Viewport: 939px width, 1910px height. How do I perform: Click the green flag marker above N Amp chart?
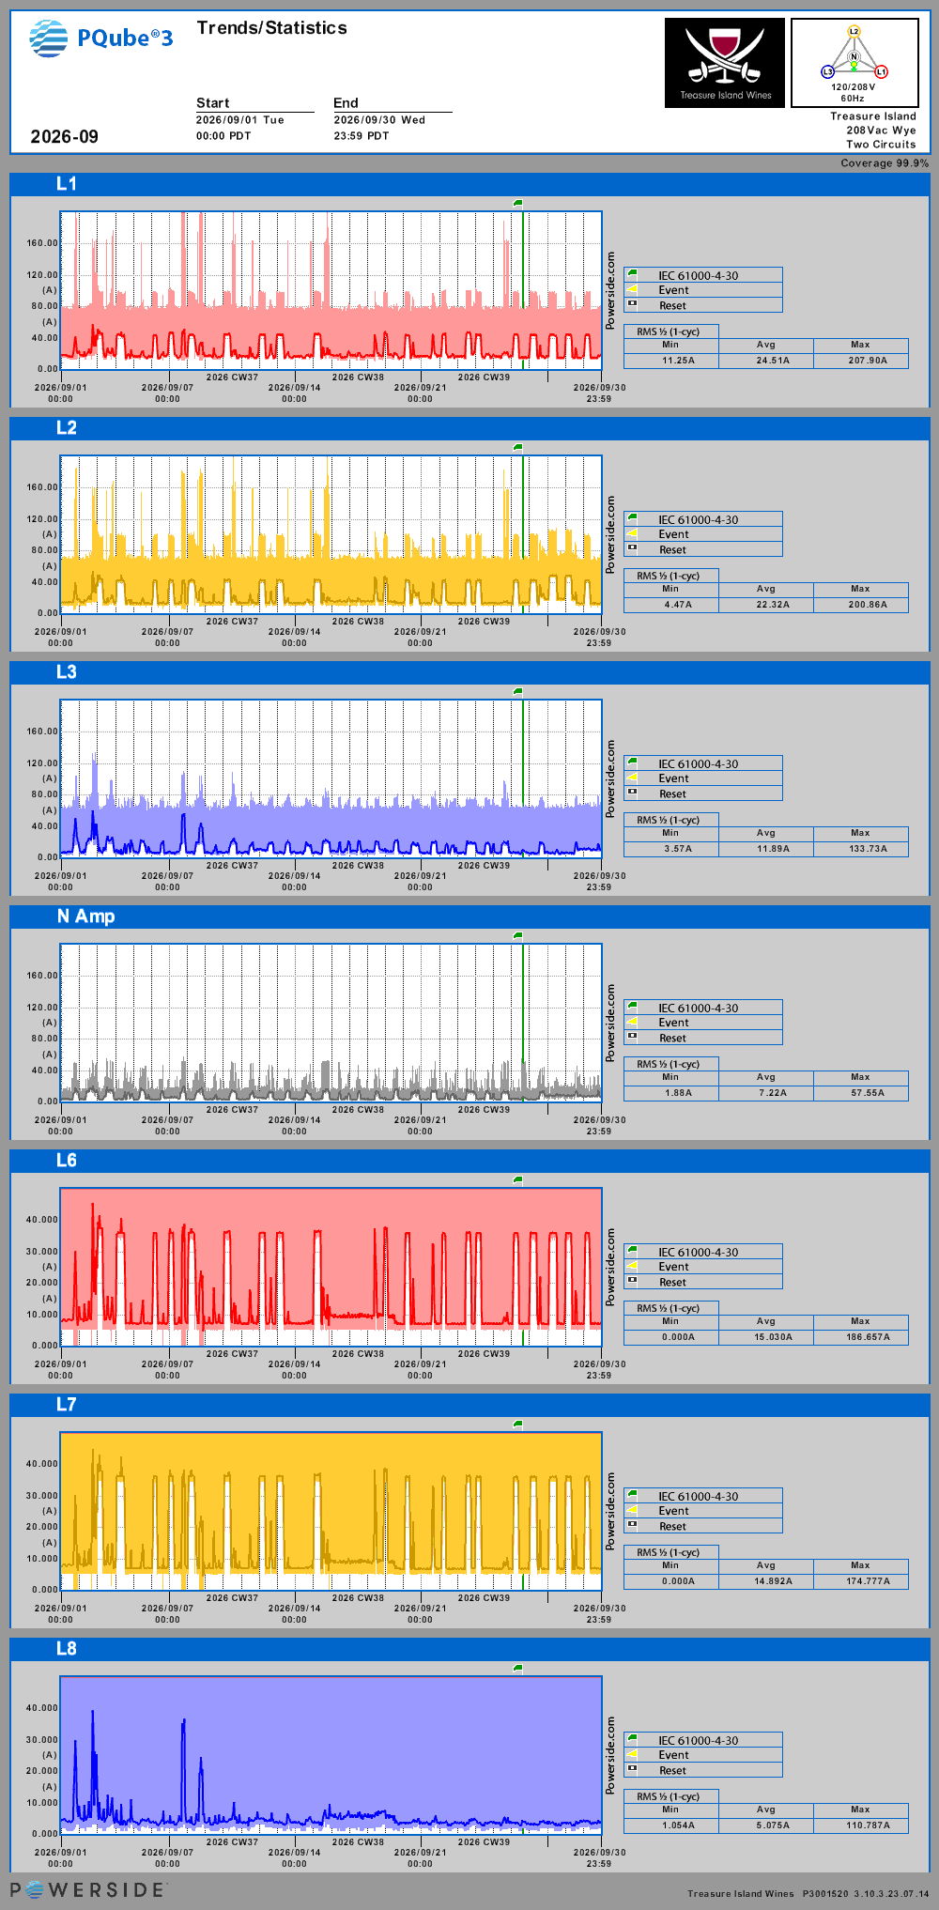tap(517, 935)
